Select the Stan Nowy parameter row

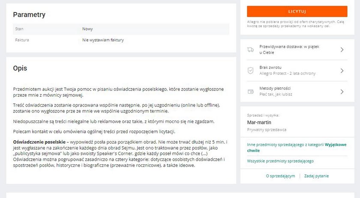point(121,29)
